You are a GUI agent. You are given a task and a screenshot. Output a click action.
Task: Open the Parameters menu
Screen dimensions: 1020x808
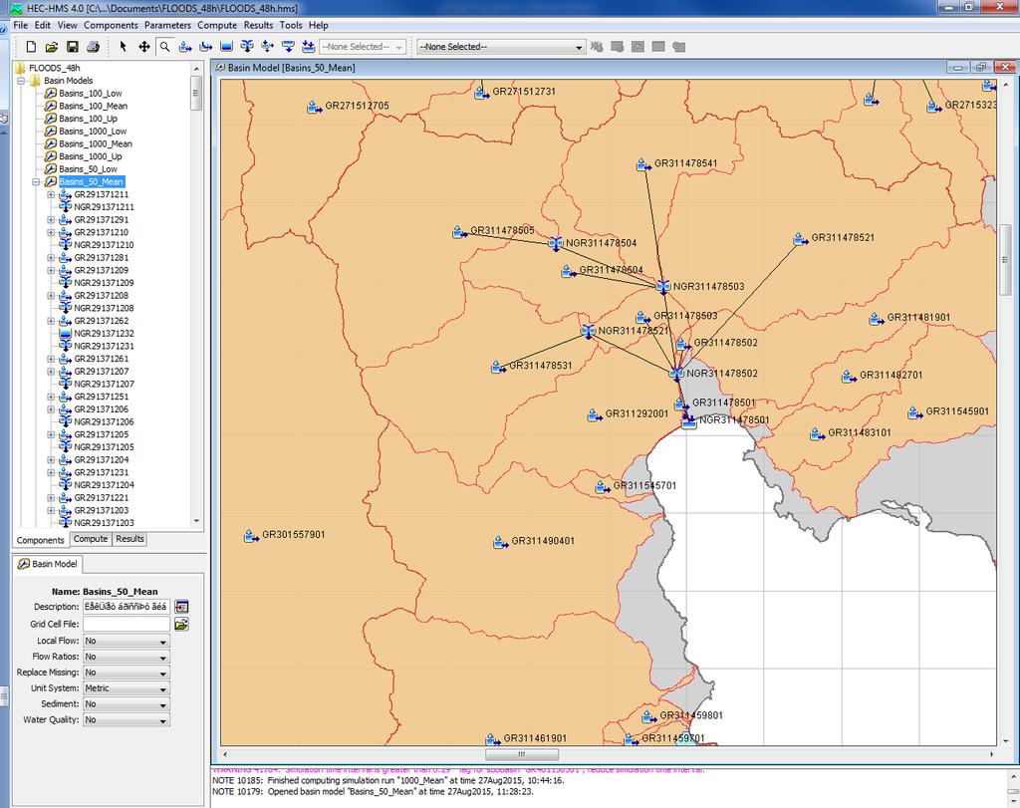(x=167, y=25)
